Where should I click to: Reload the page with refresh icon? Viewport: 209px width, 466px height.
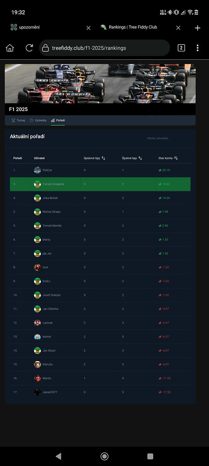29,48
